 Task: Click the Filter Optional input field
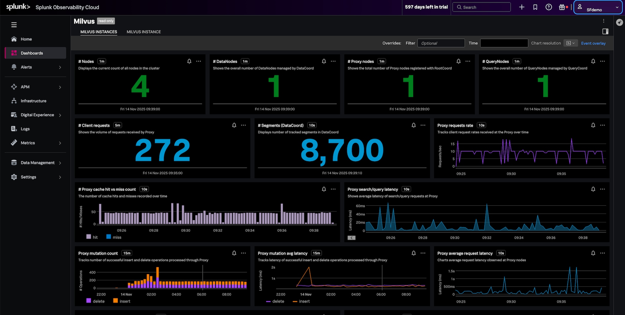(441, 43)
